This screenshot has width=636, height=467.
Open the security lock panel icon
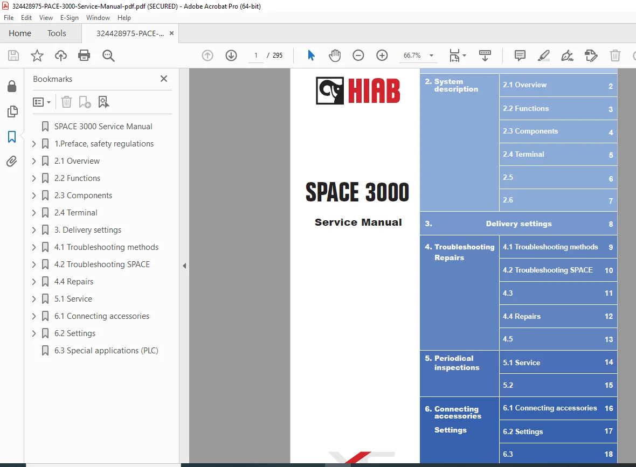12,86
